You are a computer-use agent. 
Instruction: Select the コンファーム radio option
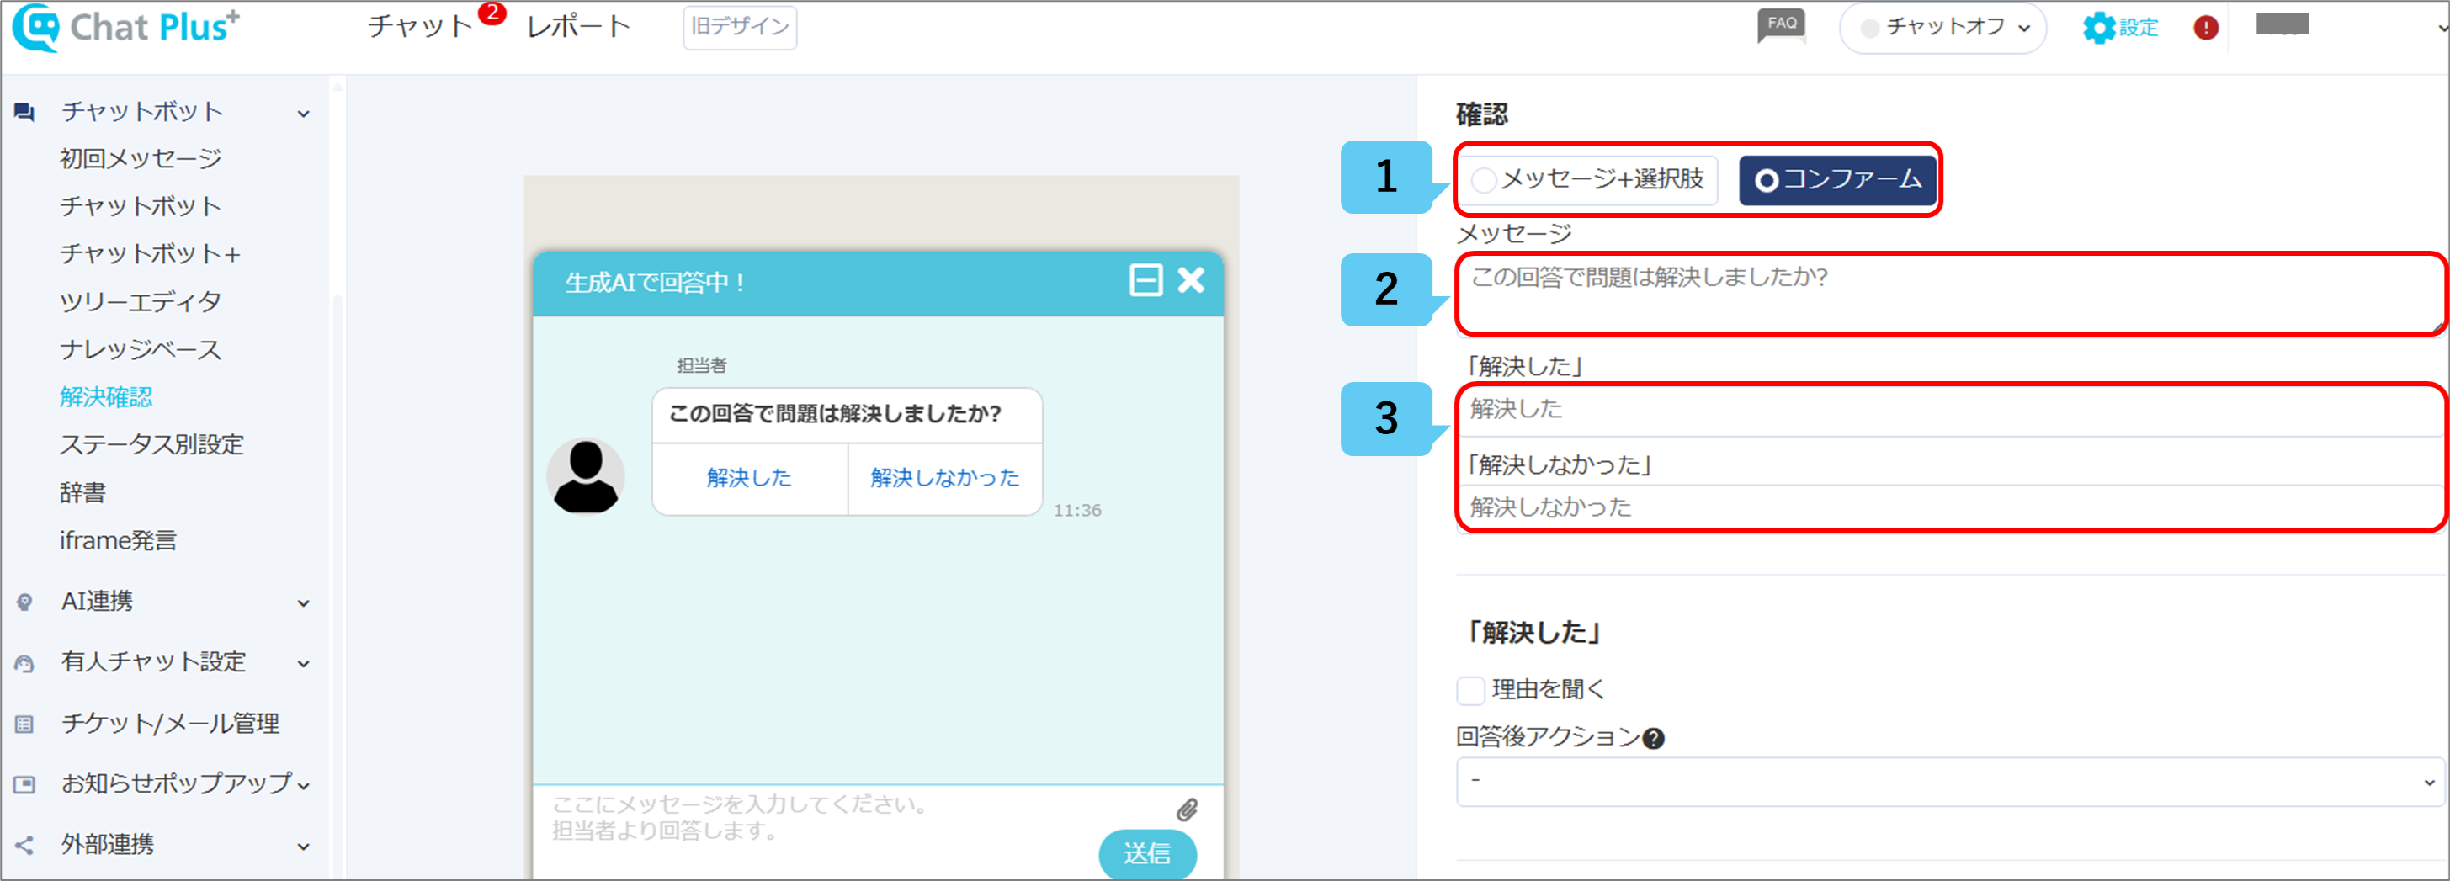coord(1836,179)
